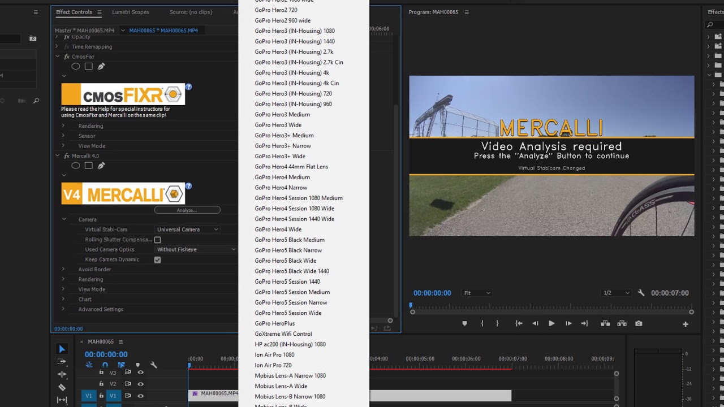
Task: Toggle the V1 track lock
Action: tap(101, 396)
